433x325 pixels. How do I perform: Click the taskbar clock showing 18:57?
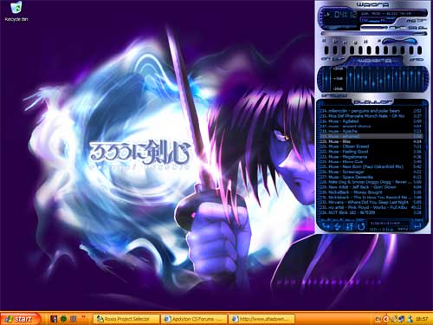[422, 319]
